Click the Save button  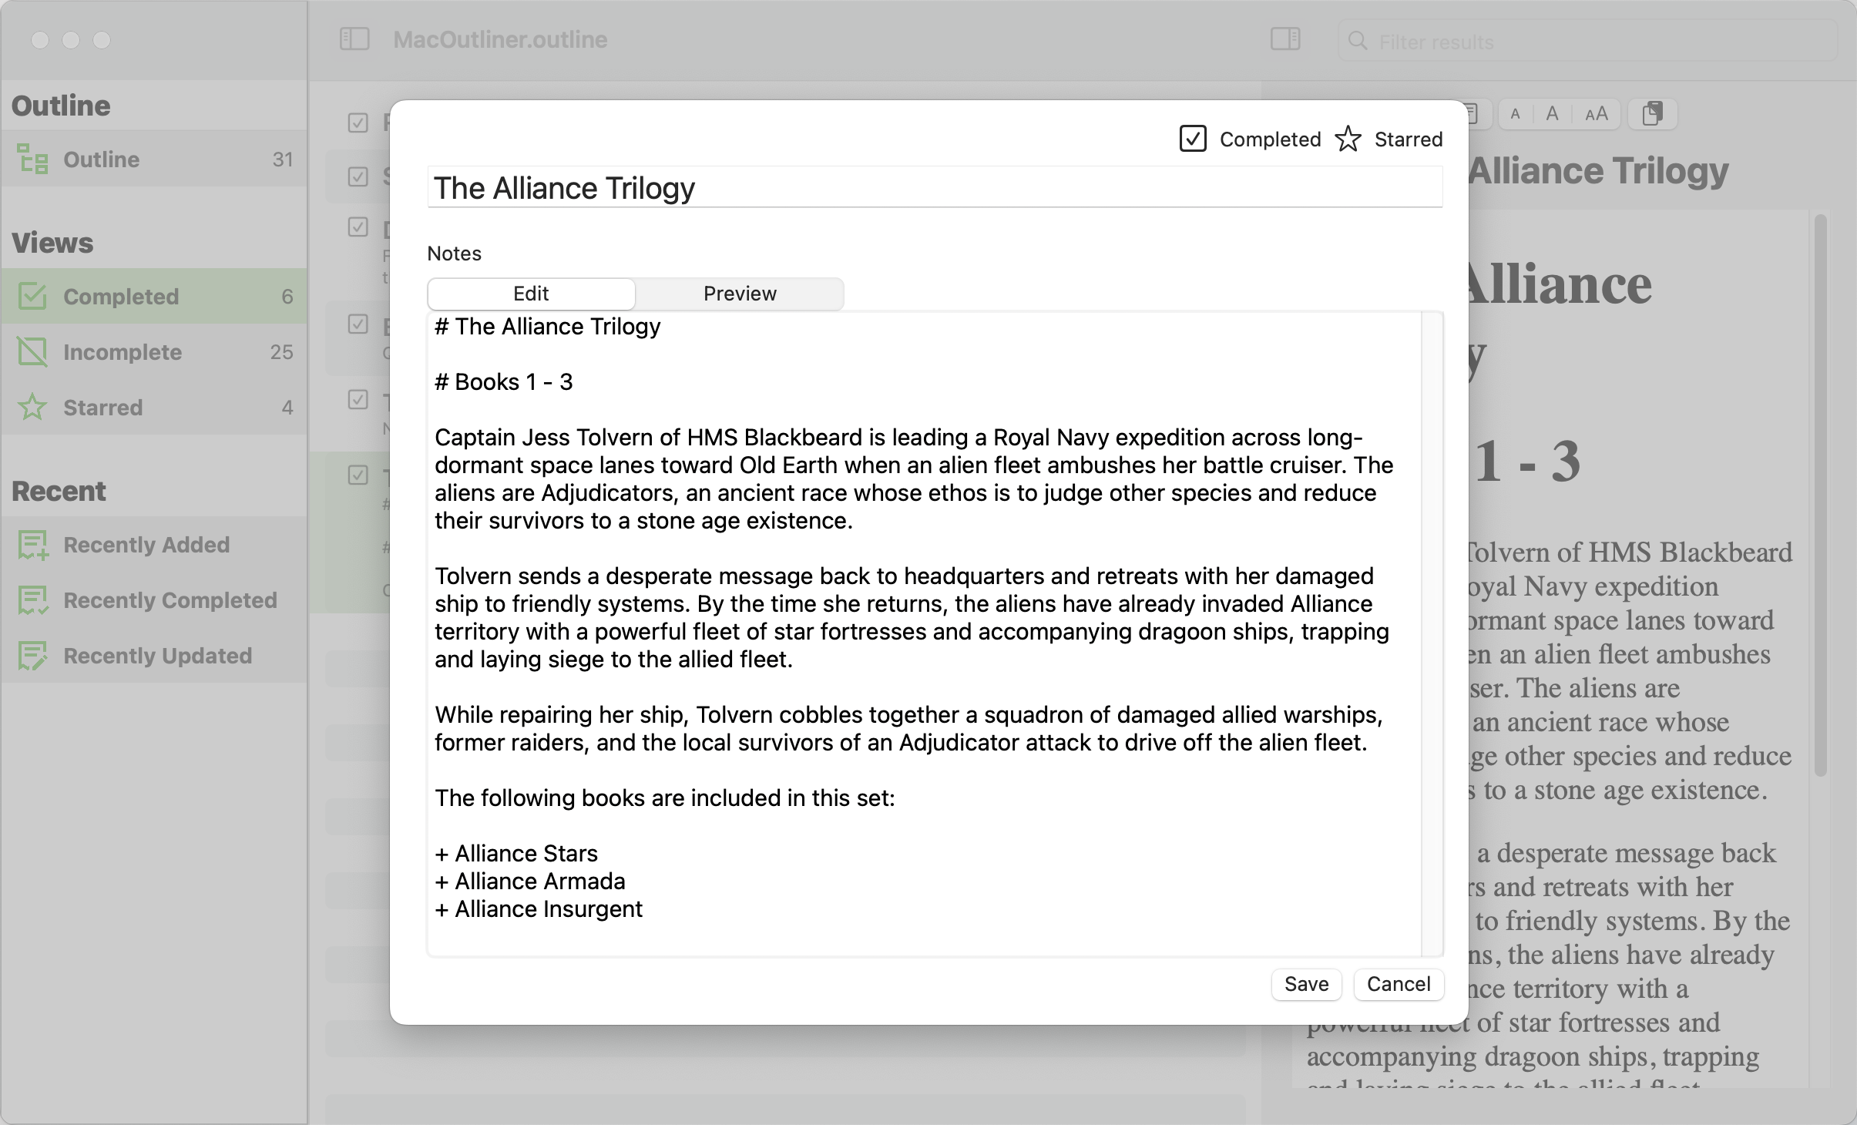coord(1307,983)
